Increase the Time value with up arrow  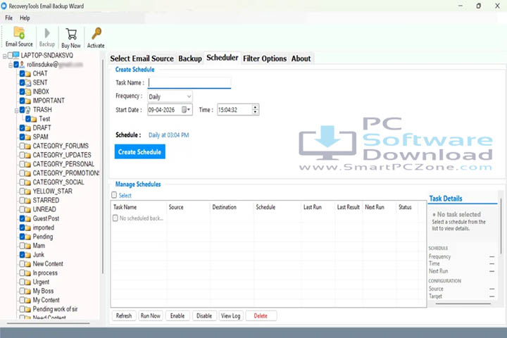click(256, 107)
